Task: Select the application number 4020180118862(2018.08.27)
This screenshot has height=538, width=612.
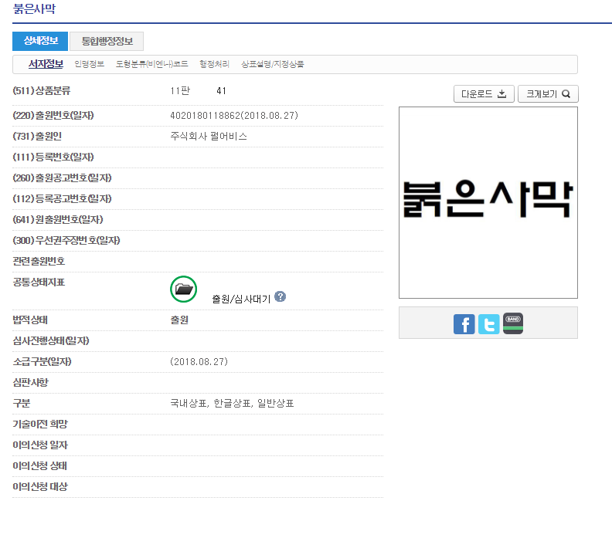Action: tap(234, 116)
